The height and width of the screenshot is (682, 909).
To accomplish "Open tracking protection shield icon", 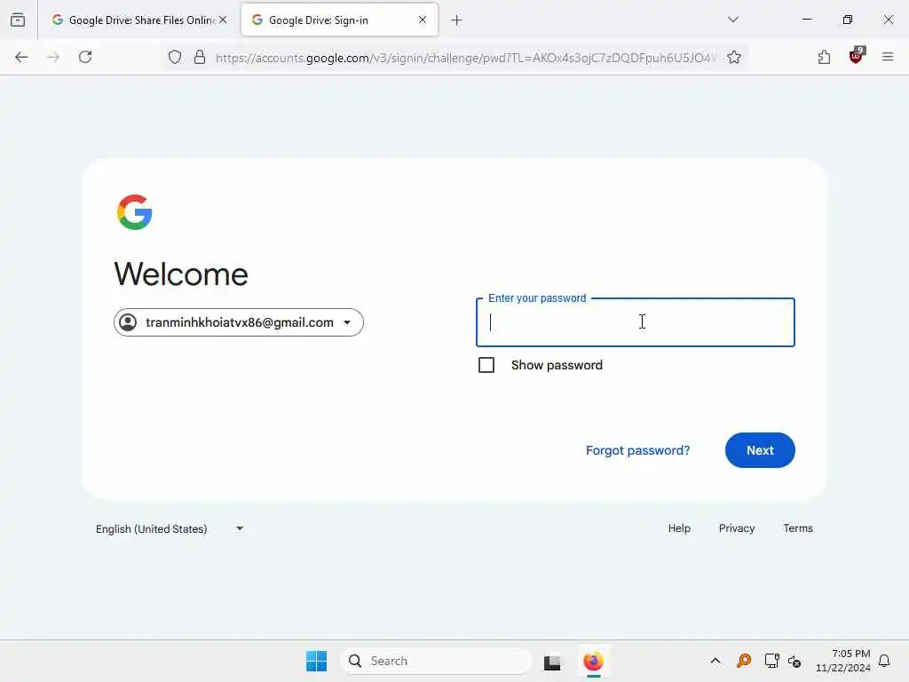I will coord(175,57).
